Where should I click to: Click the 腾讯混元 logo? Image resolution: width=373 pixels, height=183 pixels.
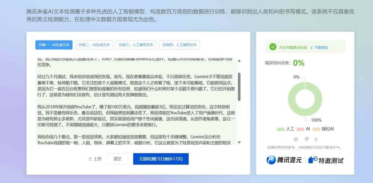pyautogui.click(x=283, y=160)
